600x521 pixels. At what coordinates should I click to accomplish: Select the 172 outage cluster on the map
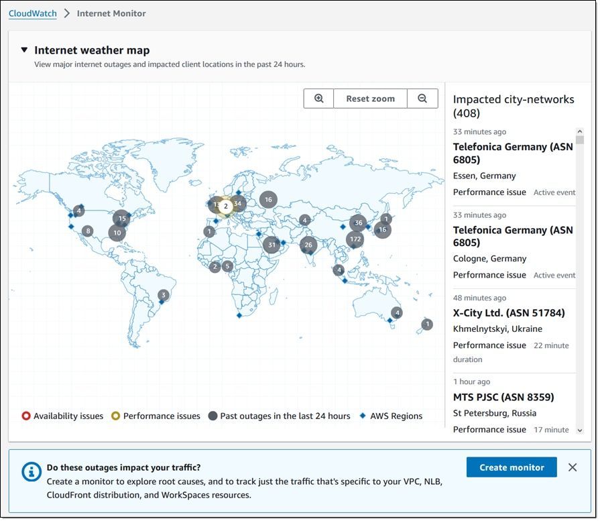point(355,239)
